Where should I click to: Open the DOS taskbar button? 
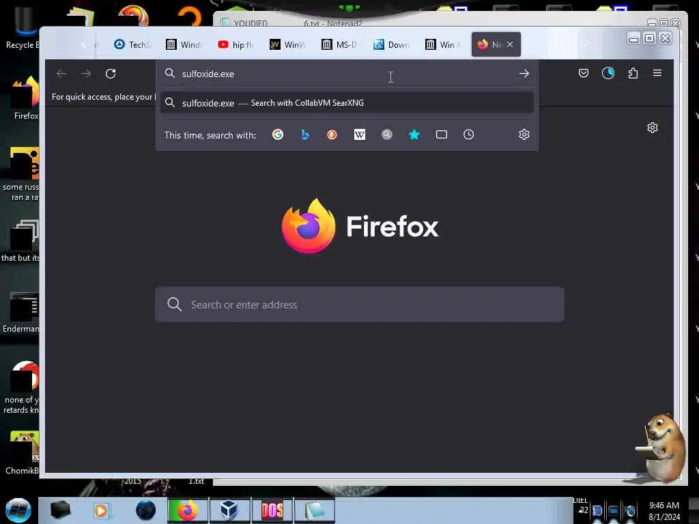tap(272, 510)
